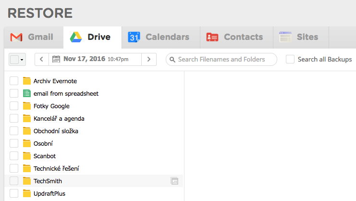Open the select-all checkbox dropdown arrow

[x=23, y=60]
